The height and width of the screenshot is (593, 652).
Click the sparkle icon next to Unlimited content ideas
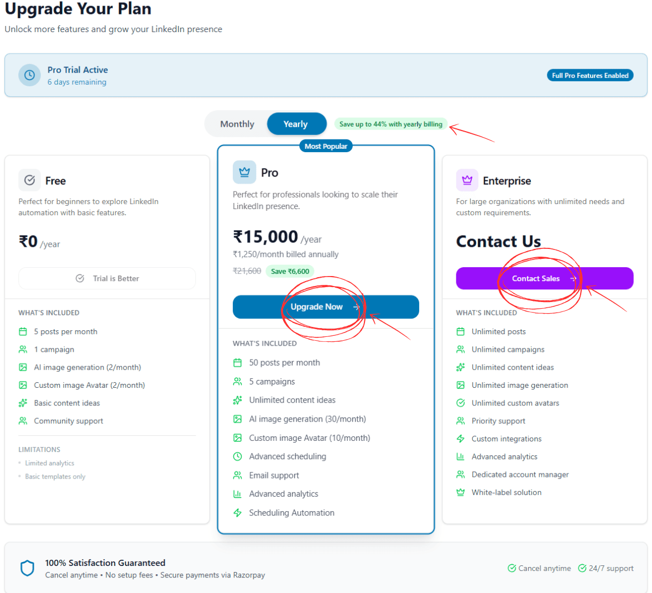pyautogui.click(x=238, y=399)
